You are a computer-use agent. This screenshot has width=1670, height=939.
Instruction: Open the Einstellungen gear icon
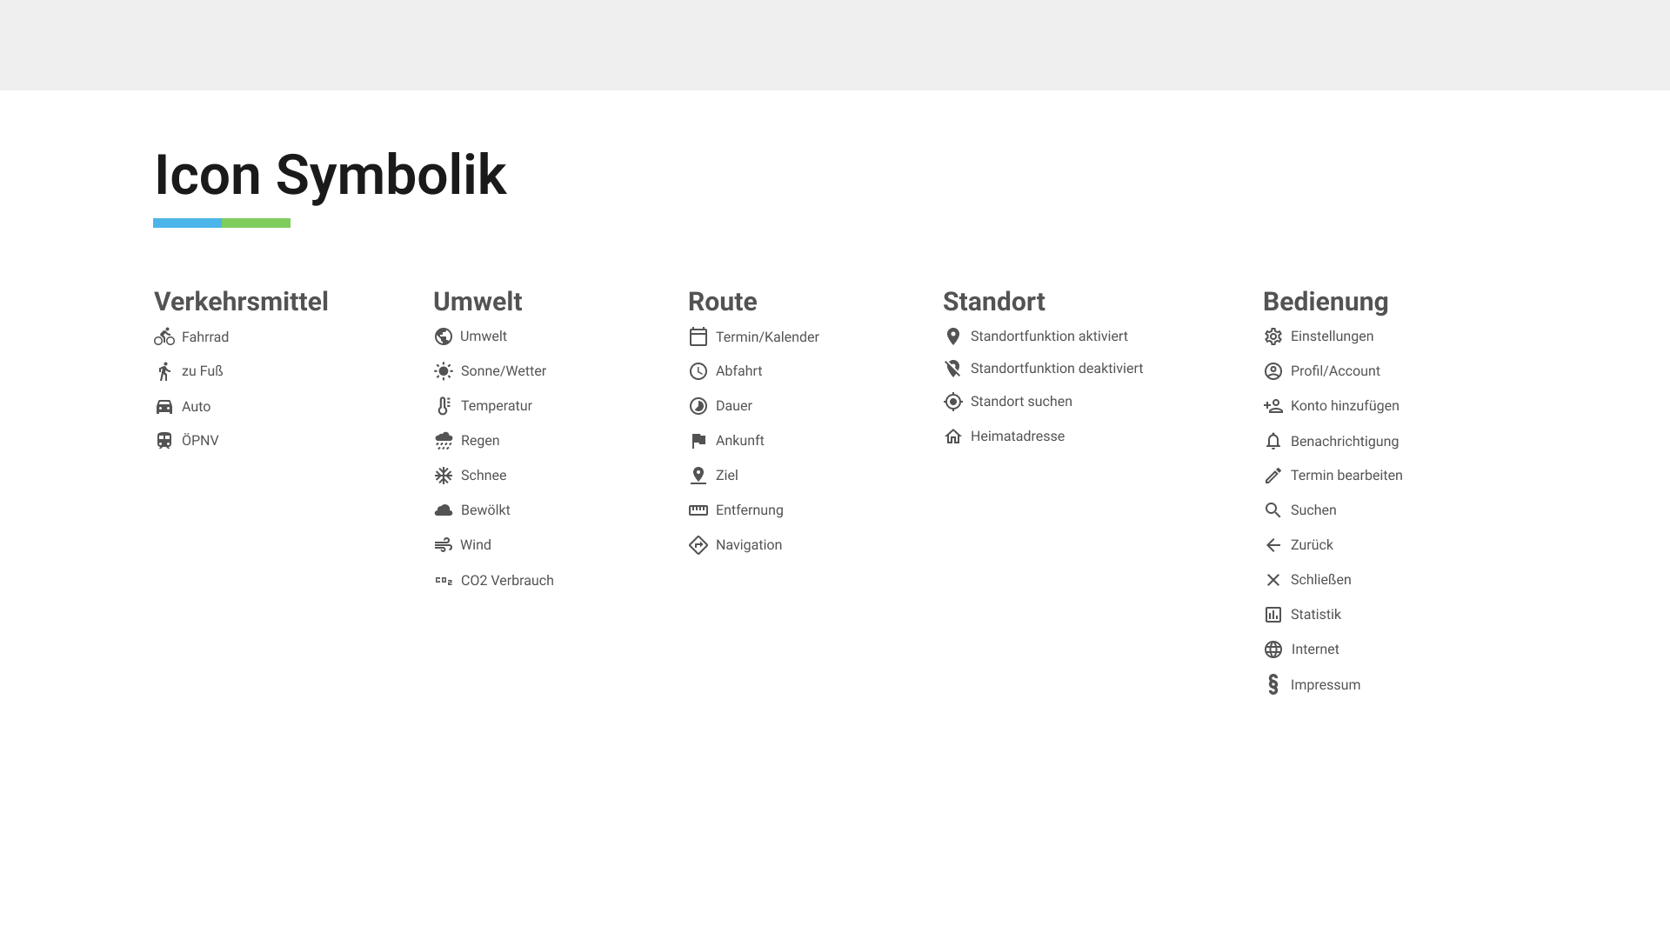click(1273, 336)
